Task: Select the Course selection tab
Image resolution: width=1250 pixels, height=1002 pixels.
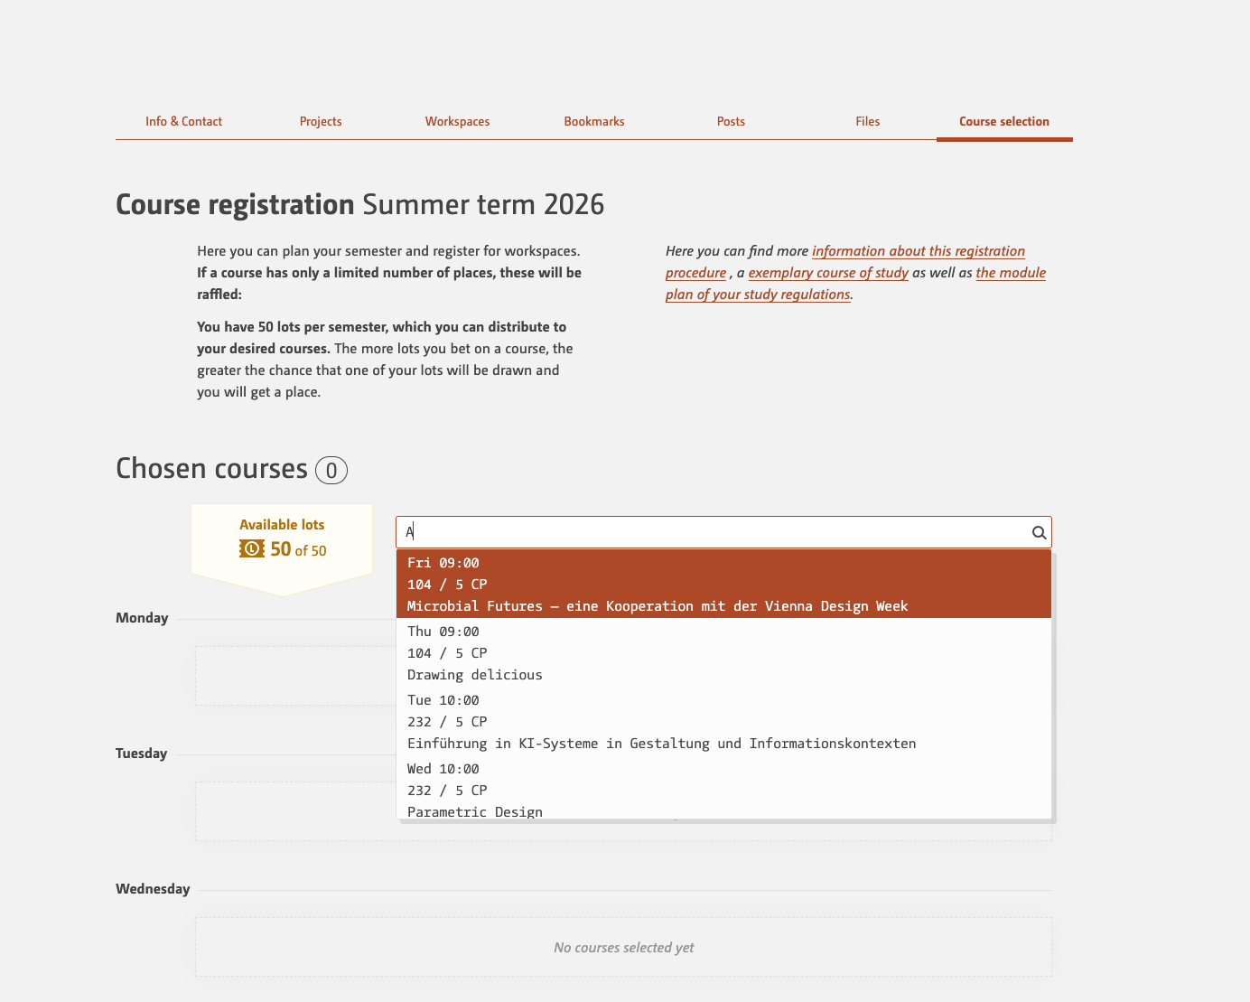Action: [1004, 121]
